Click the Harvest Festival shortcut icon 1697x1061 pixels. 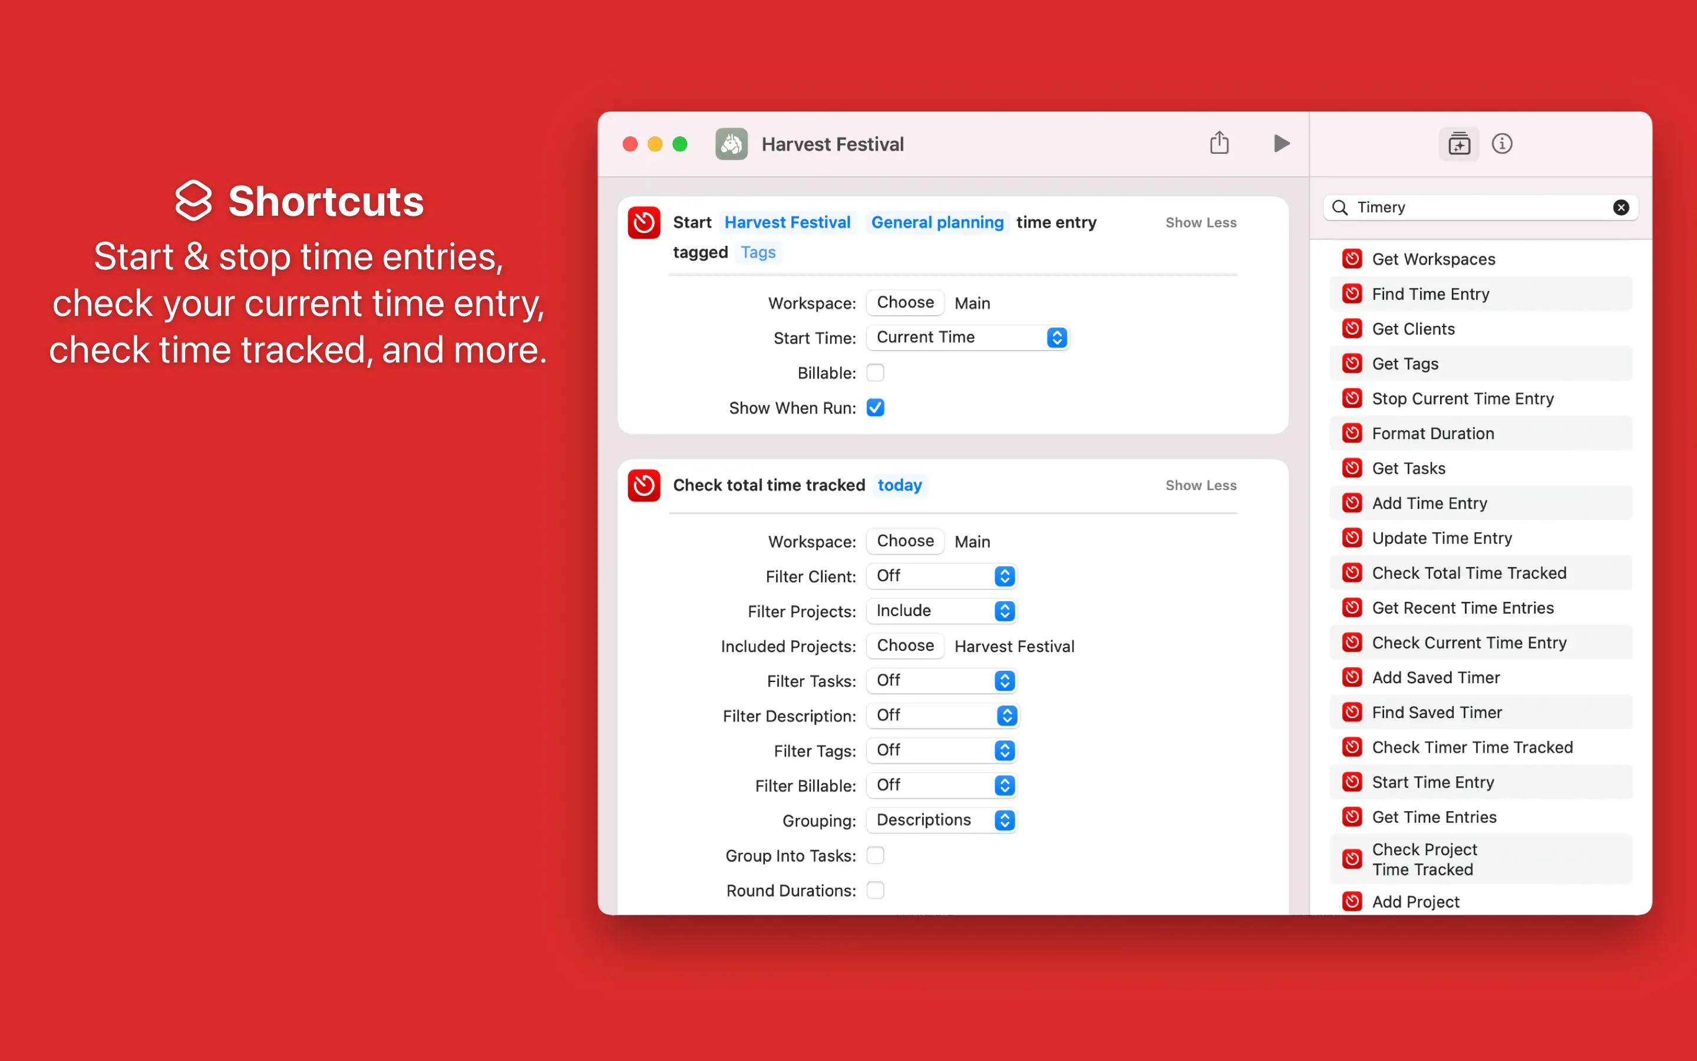pos(731,144)
